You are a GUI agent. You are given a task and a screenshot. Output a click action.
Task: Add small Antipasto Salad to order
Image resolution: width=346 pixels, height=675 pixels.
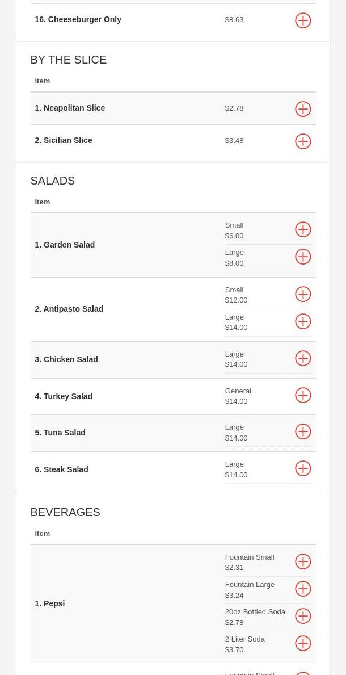click(x=303, y=294)
